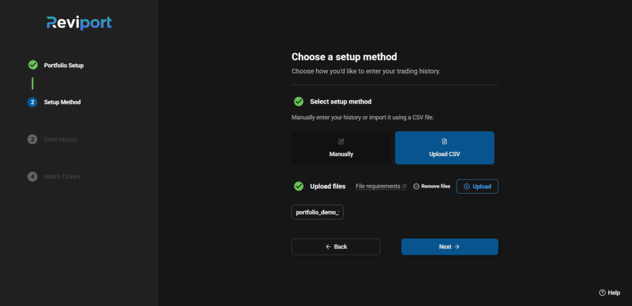The image size is (632, 306).
Task: Go to Portfolio Setup step in sidebar
Action: (x=64, y=65)
